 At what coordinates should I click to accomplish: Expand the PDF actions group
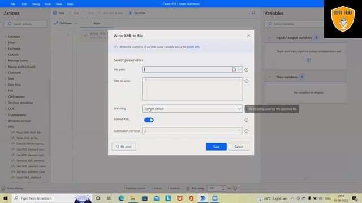(6, 91)
